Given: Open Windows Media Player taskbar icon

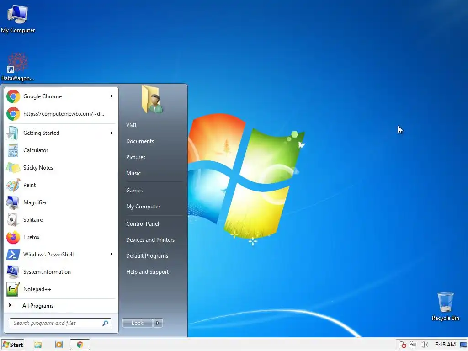Looking at the screenshot, I should click(59, 345).
